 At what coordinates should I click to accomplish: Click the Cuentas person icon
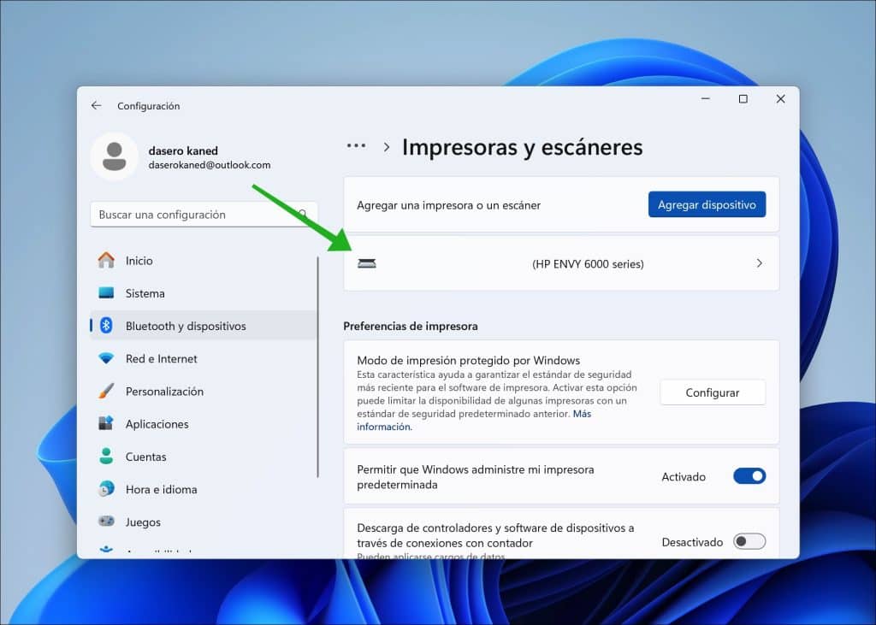(x=106, y=457)
